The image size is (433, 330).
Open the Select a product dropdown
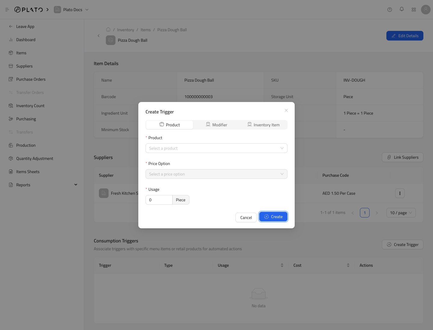(216, 148)
